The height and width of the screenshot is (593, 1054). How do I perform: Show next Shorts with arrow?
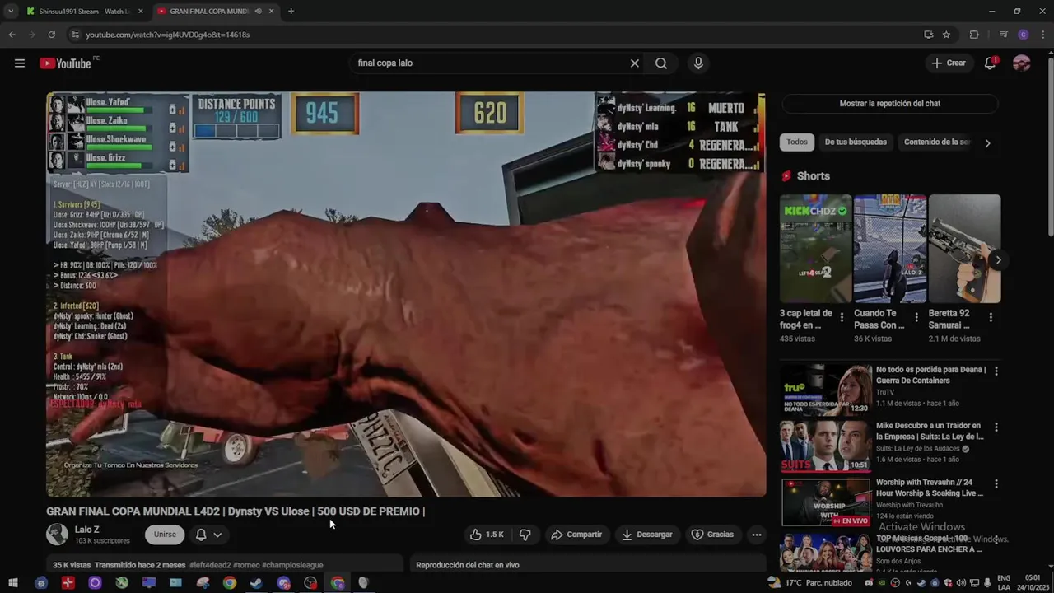[x=998, y=260]
